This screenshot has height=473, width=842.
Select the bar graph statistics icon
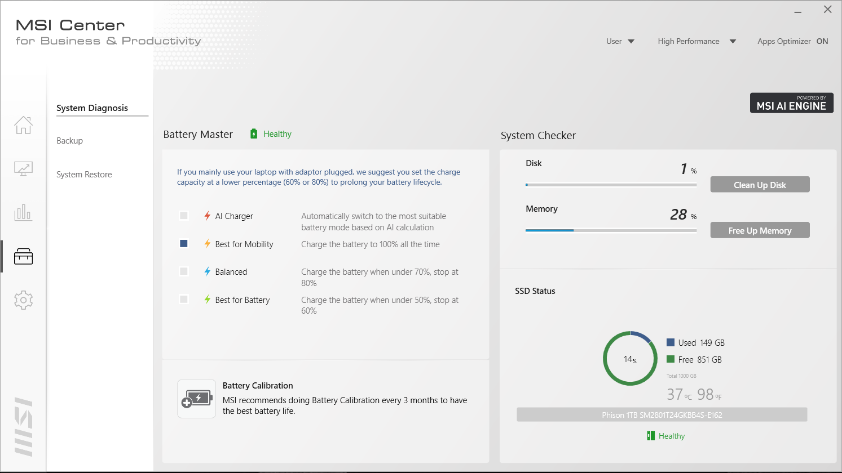(x=23, y=212)
